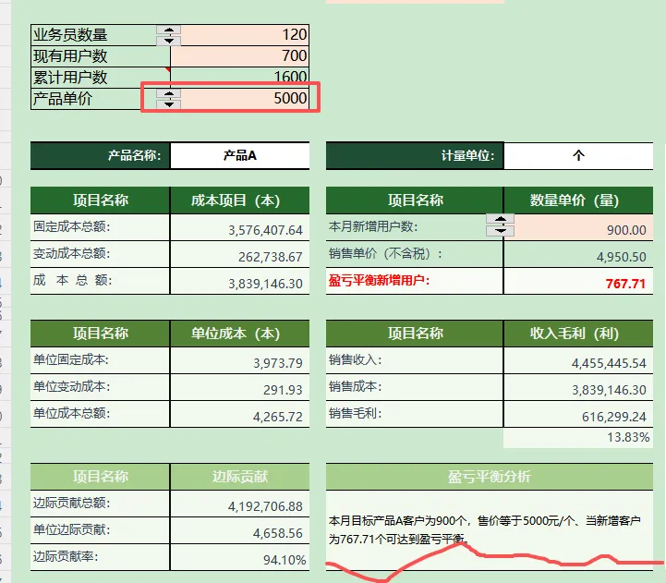This screenshot has height=583, width=666.
Task: Click the 固定成本总额: label
Action: click(71, 226)
